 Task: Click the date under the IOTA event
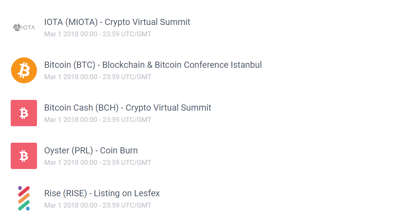[98, 34]
